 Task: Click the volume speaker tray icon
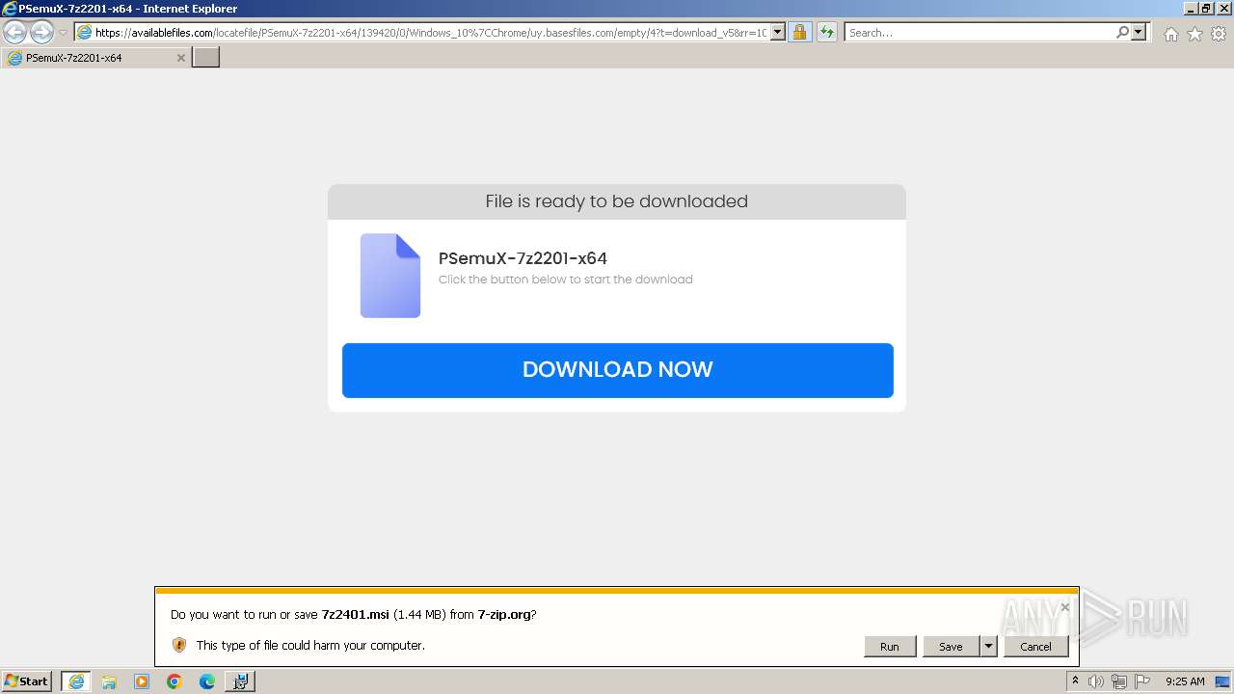(1096, 681)
